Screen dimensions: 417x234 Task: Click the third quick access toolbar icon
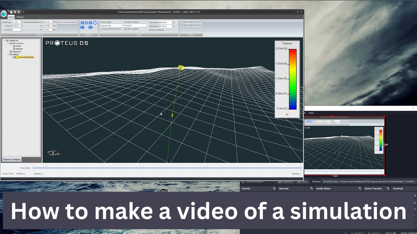(x=19, y=12)
